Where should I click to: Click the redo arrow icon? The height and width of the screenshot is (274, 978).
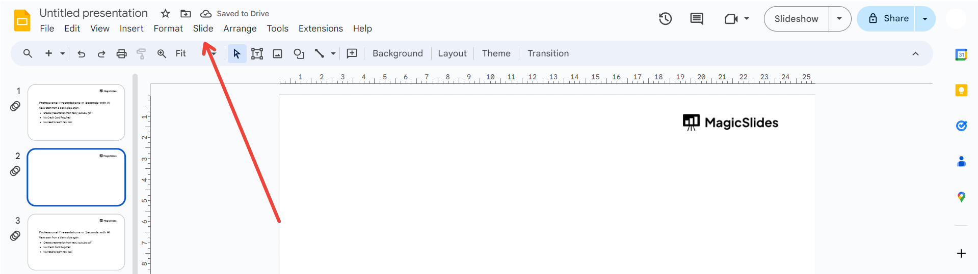tap(101, 54)
